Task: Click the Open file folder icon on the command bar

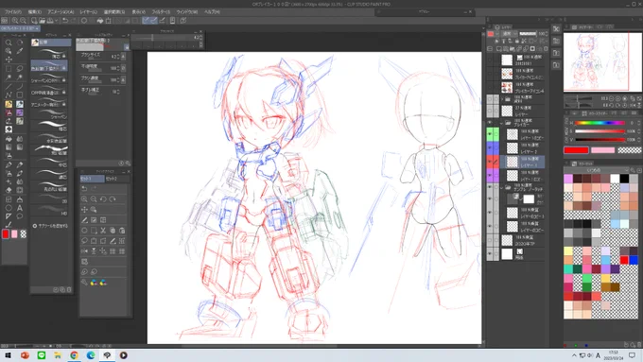Action: (42, 21)
